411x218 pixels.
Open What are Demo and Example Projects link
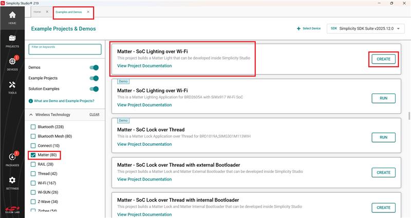coord(64,101)
